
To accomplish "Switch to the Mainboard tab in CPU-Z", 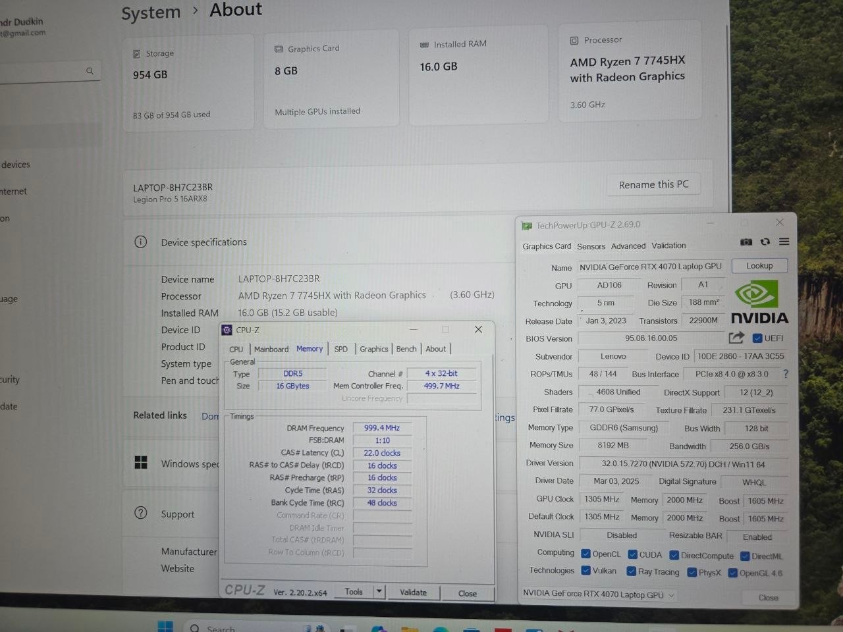I will pyautogui.click(x=271, y=349).
